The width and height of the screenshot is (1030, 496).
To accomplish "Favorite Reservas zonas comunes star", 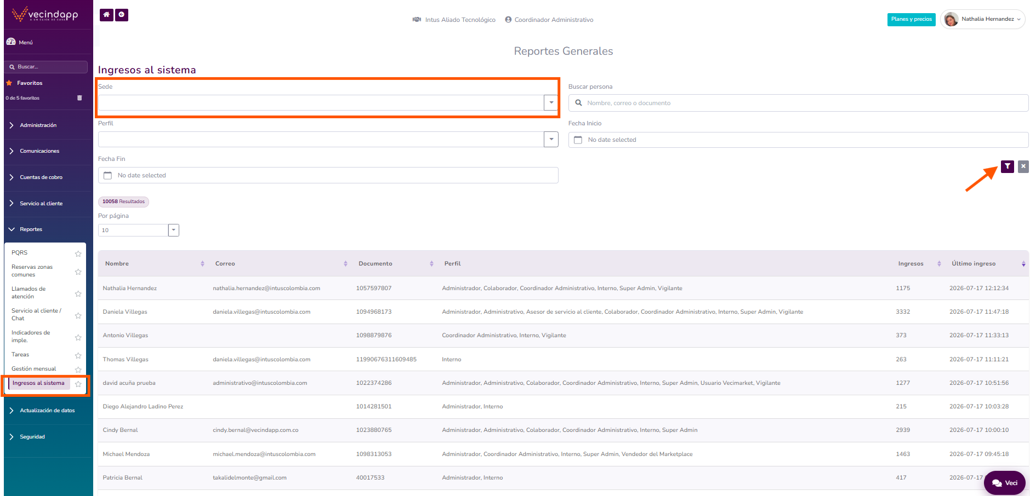I will click(78, 272).
